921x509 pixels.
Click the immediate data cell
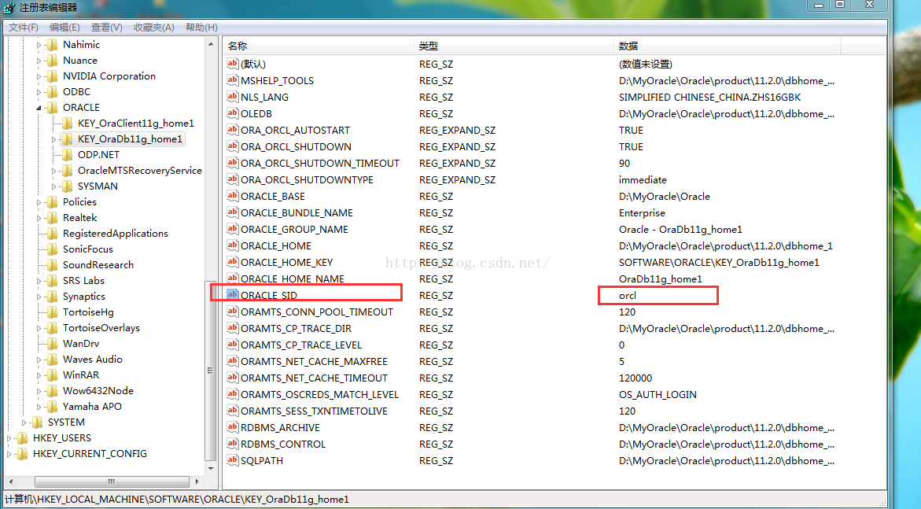[643, 179]
